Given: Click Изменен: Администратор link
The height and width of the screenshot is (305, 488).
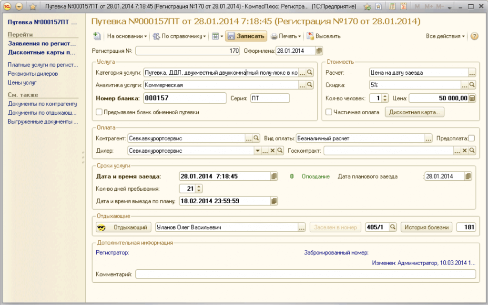Looking at the screenshot, I should (x=424, y=263).
